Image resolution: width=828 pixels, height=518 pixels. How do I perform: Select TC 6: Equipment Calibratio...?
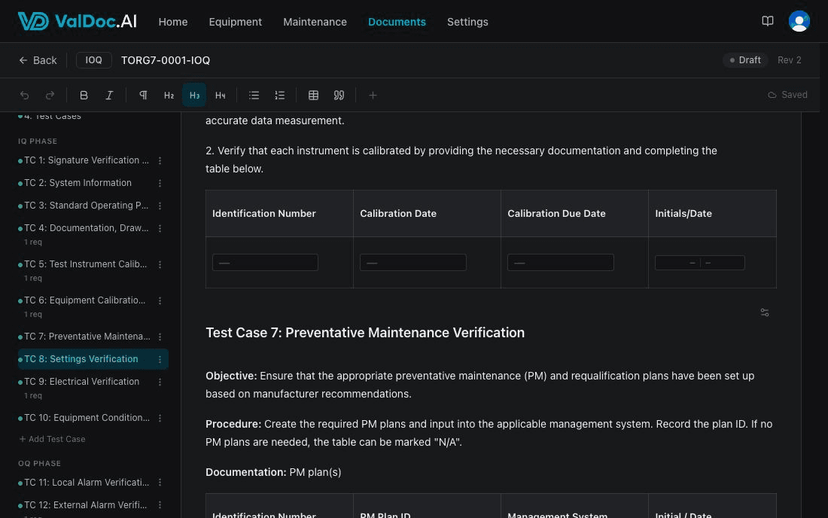tap(84, 300)
